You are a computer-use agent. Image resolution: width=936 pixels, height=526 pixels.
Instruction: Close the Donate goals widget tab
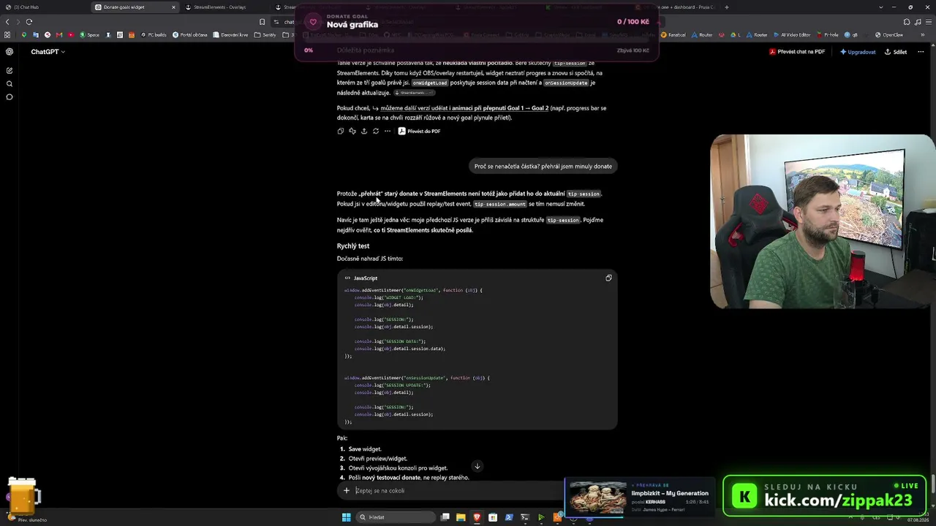point(173,7)
